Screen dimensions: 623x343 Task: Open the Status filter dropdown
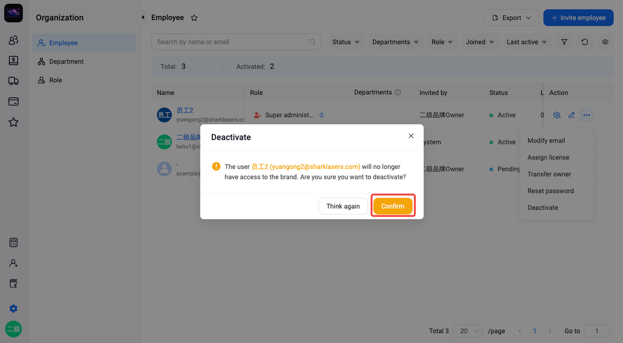coord(346,42)
